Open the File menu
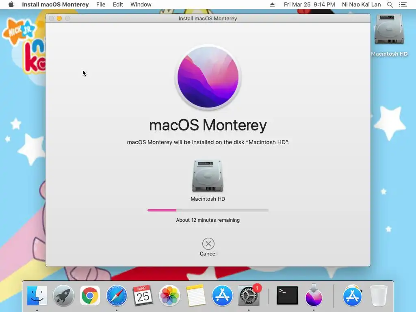The height and width of the screenshot is (312, 416). point(101,4)
